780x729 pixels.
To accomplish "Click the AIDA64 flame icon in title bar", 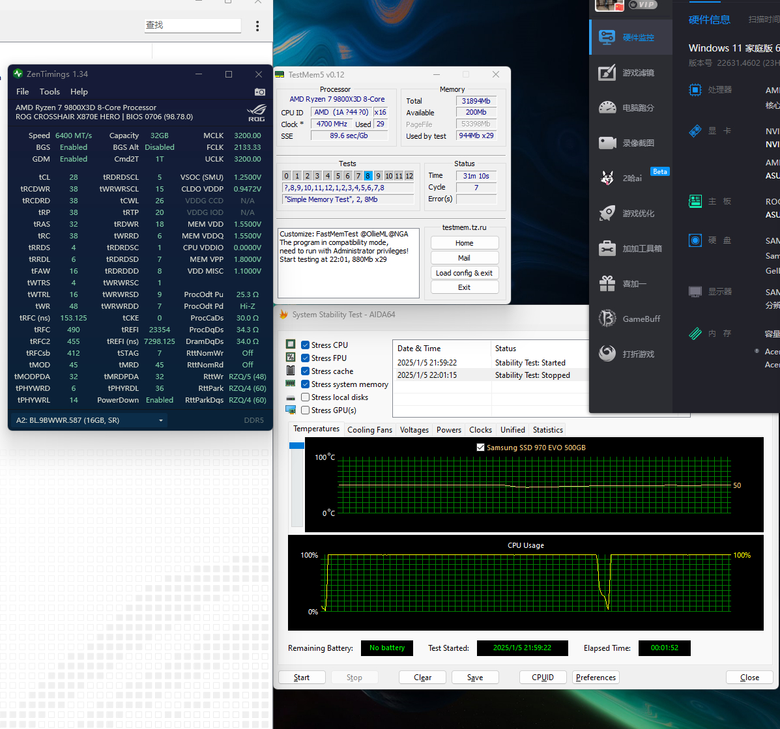I will coord(283,314).
